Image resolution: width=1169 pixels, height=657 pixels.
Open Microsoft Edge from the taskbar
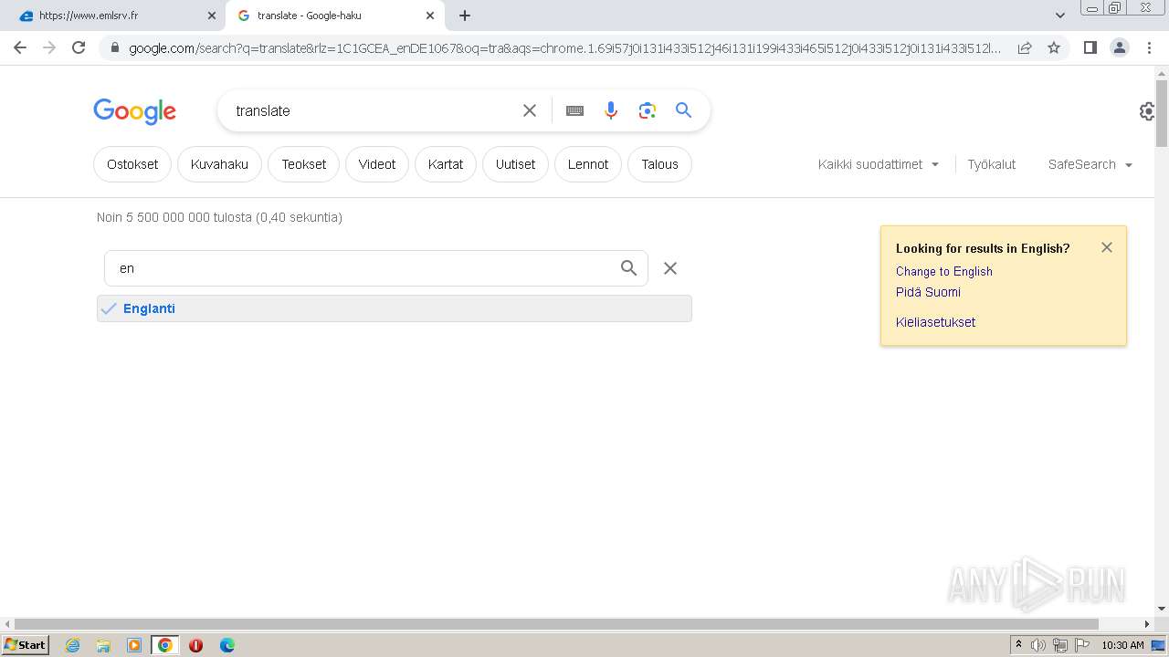coord(226,645)
